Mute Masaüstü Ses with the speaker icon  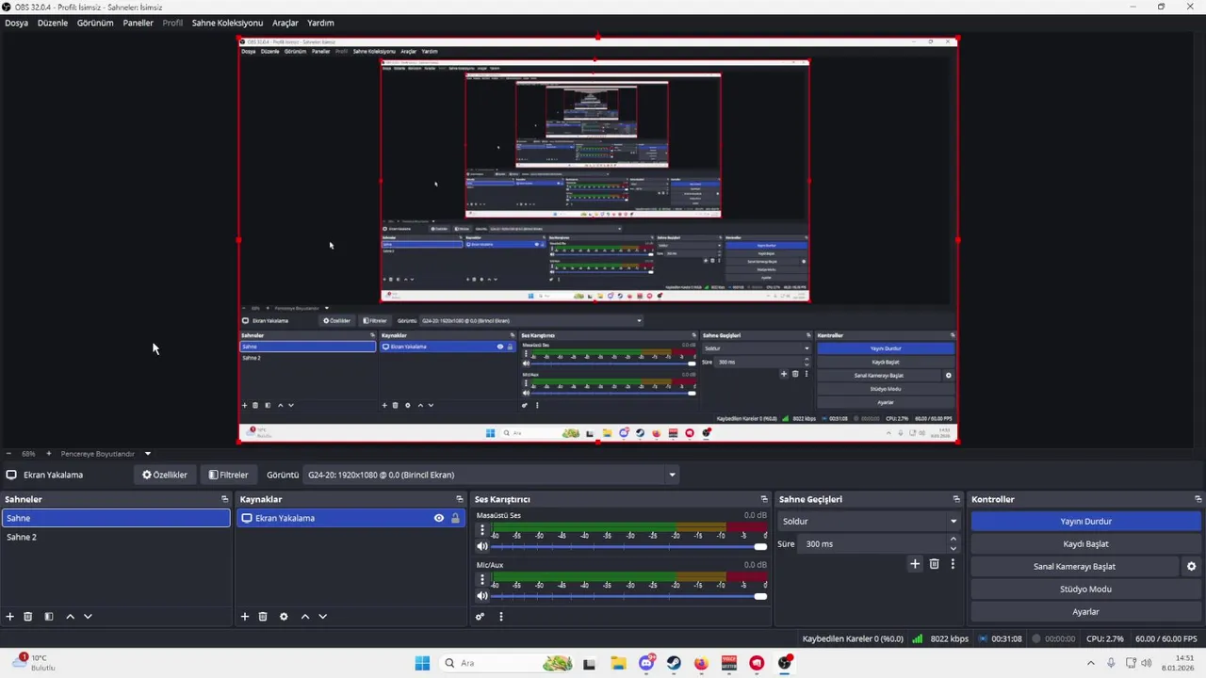point(482,546)
